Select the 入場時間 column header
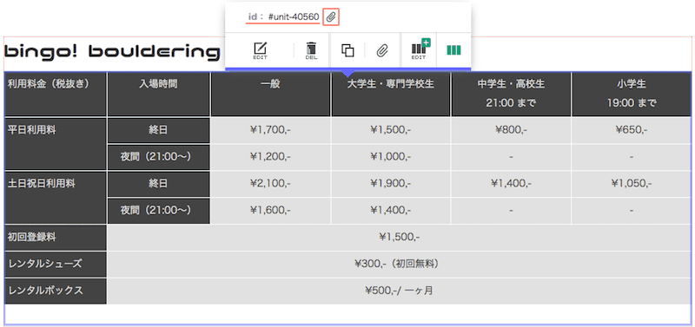 pos(158,95)
